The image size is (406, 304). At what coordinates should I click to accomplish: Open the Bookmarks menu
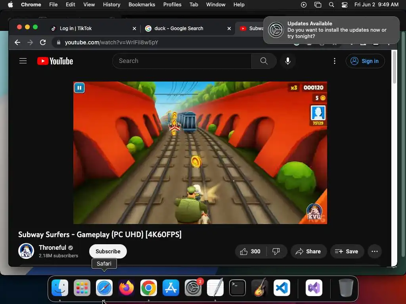[x=142, y=5]
